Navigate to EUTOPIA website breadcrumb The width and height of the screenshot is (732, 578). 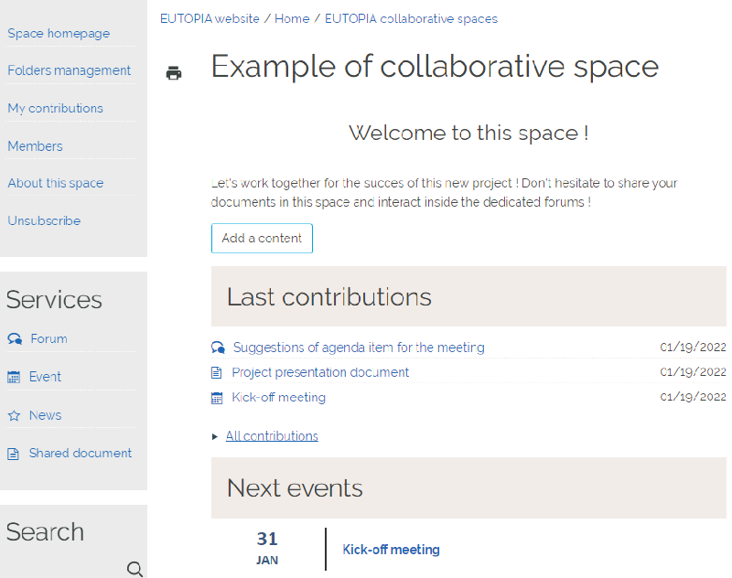click(210, 18)
